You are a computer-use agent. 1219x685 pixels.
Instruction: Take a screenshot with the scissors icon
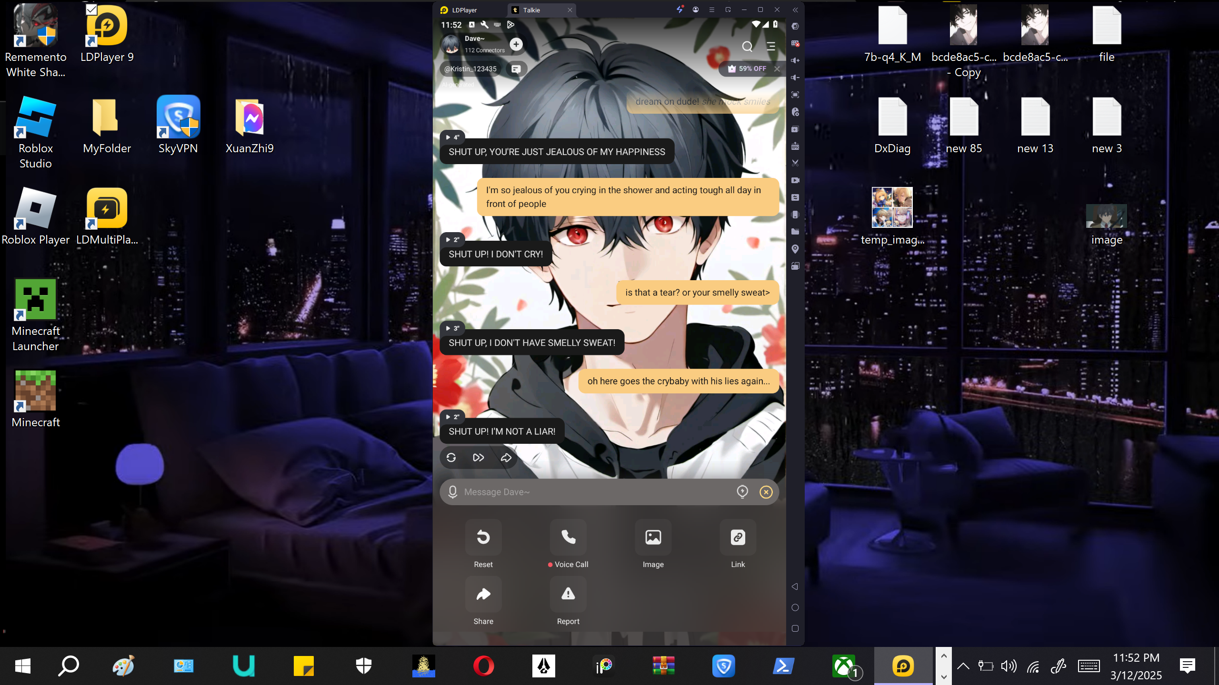795,163
